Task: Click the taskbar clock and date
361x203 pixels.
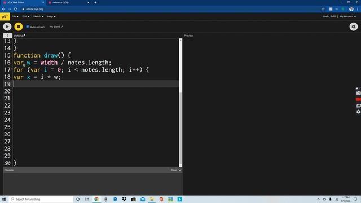Action: [345, 199]
